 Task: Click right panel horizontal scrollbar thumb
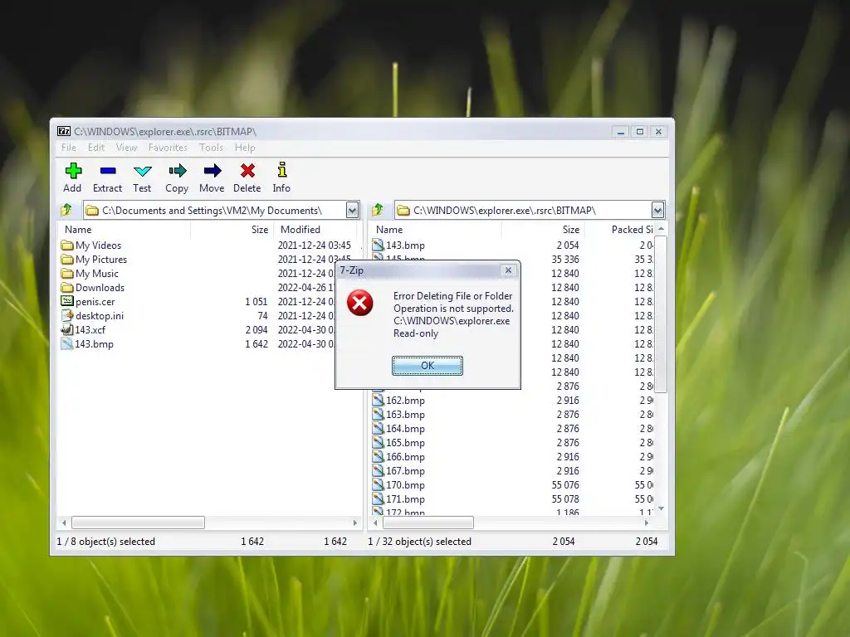[428, 523]
